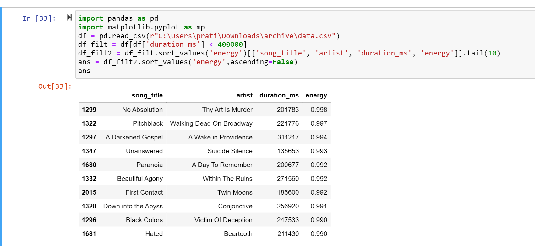Click duration value 185600
The image size is (535, 246).
click(x=288, y=192)
